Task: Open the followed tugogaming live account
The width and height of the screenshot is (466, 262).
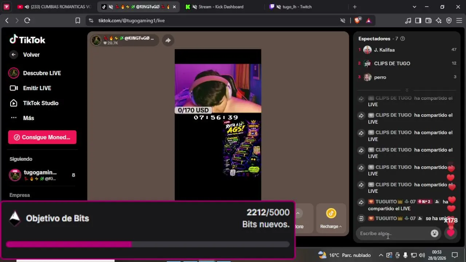Action: [x=42, y=175]
